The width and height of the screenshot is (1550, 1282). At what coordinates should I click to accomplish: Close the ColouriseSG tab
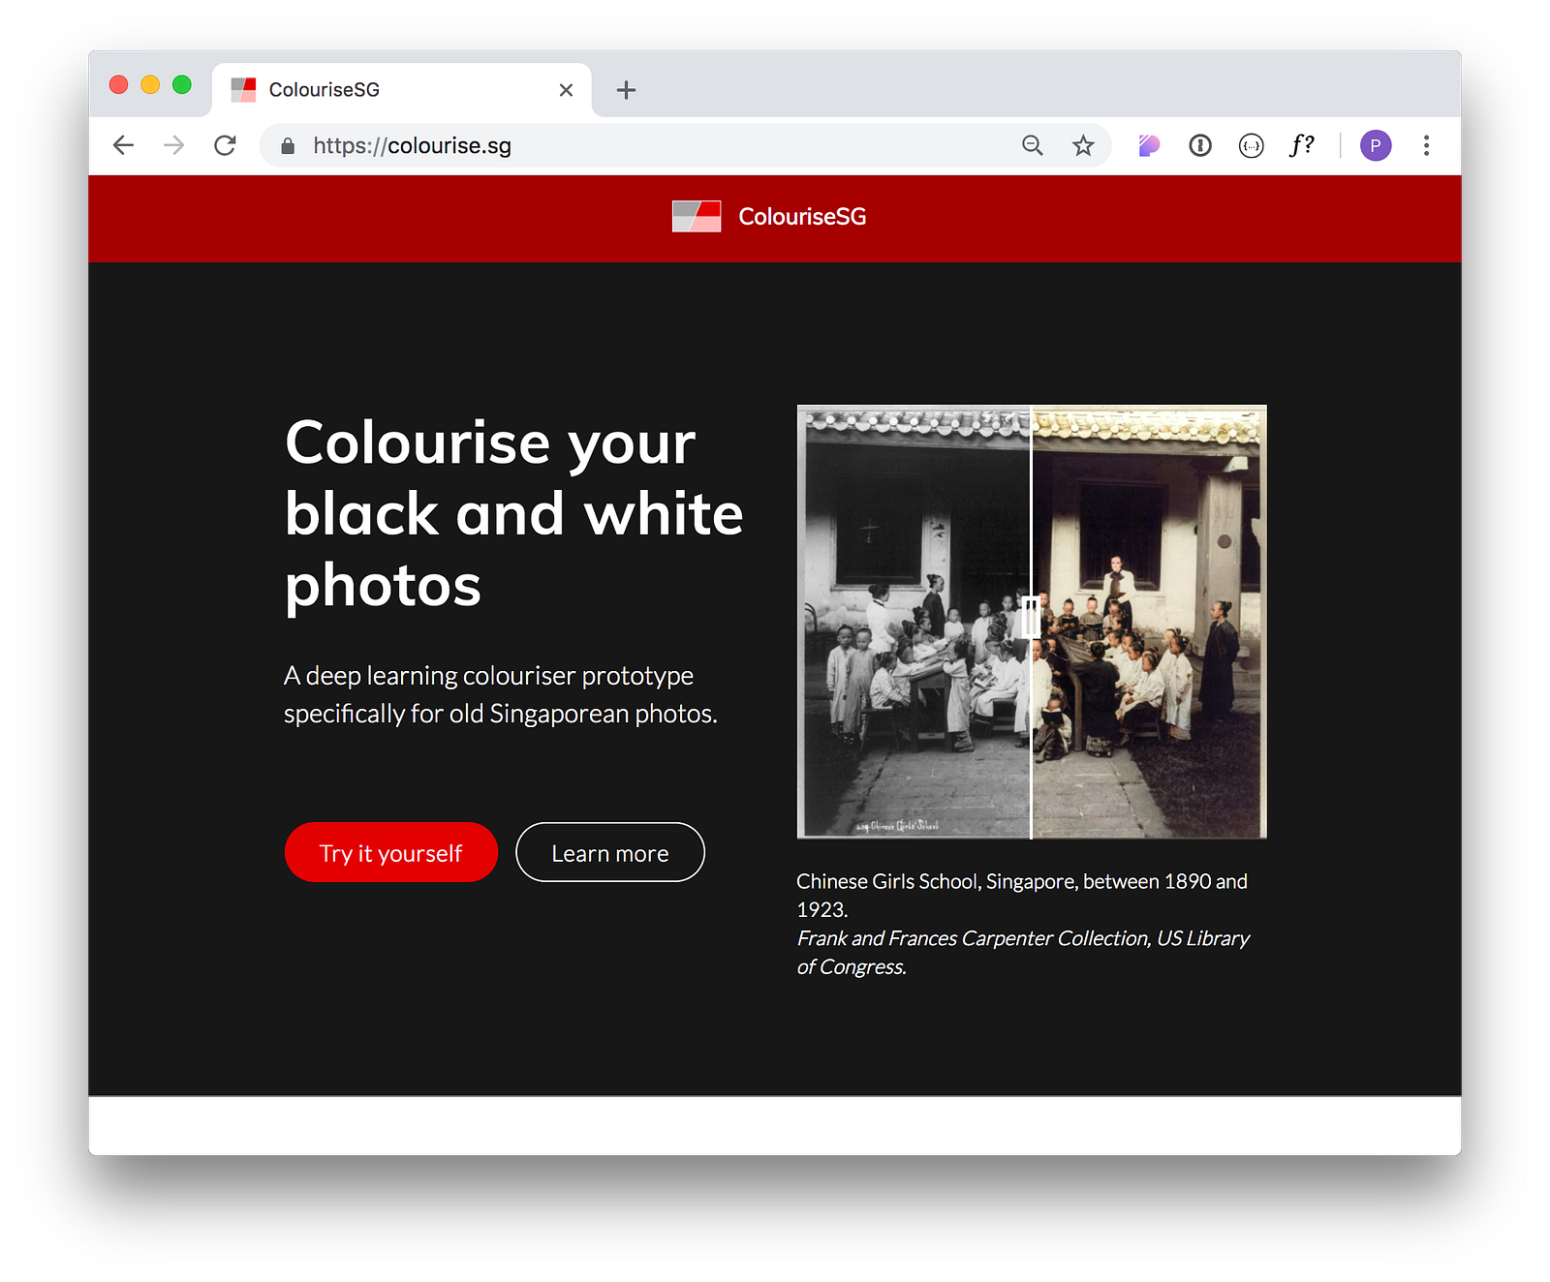tap(567, 90)
